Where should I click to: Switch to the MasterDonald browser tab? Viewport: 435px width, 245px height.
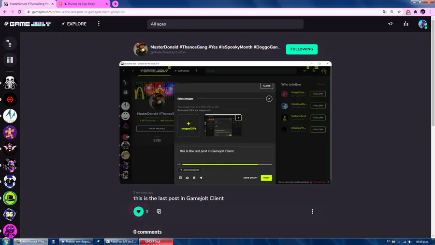click(x=29, y=4)
